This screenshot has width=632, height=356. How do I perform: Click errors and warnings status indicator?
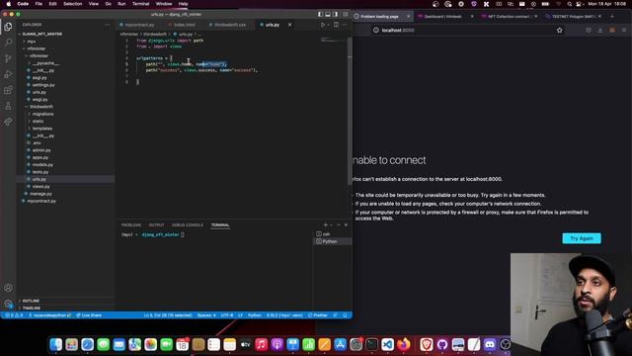click(14, 315)
